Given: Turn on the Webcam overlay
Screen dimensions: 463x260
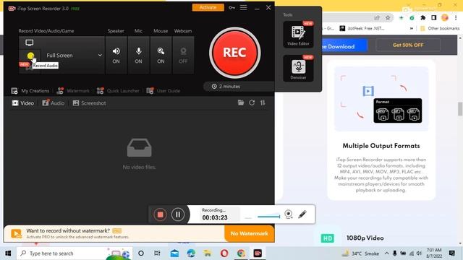Looking at the screenshot, I should click(x=183, y=55).
